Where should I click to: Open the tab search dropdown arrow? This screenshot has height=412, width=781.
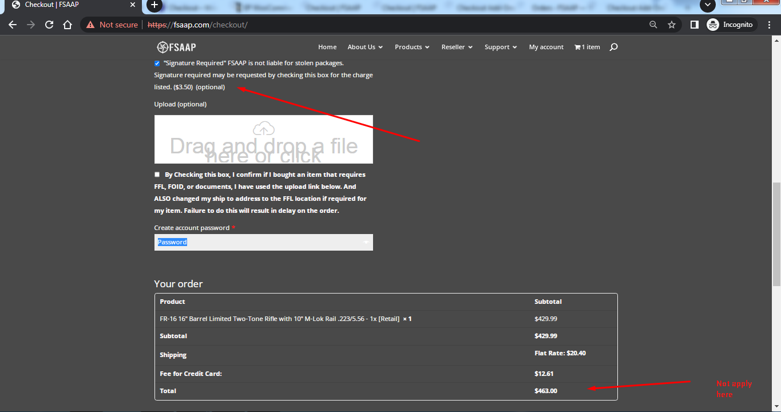point(708,5)
